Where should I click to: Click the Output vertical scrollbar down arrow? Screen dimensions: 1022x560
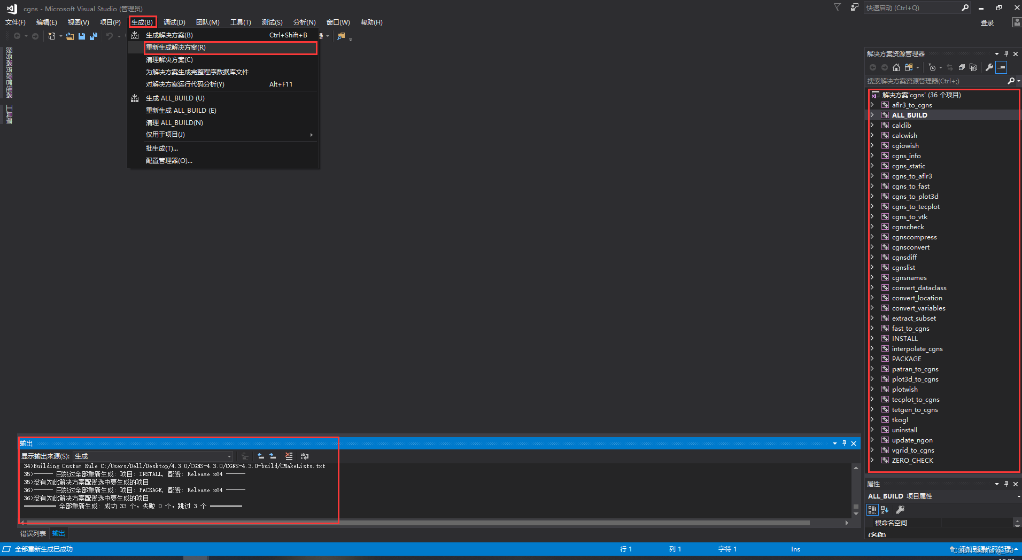pyautogui.click(x=856, y=514)
